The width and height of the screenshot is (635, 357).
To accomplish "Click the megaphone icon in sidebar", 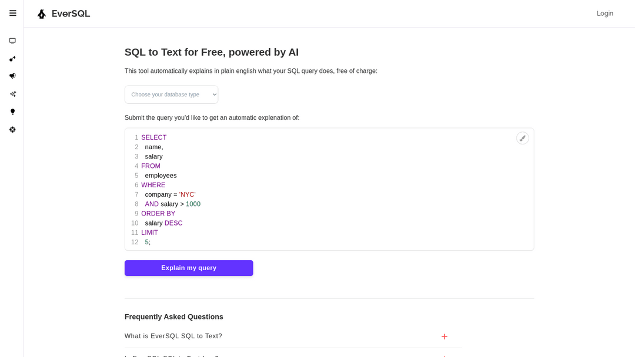I will pyautogui.click(x=12, y=76).
